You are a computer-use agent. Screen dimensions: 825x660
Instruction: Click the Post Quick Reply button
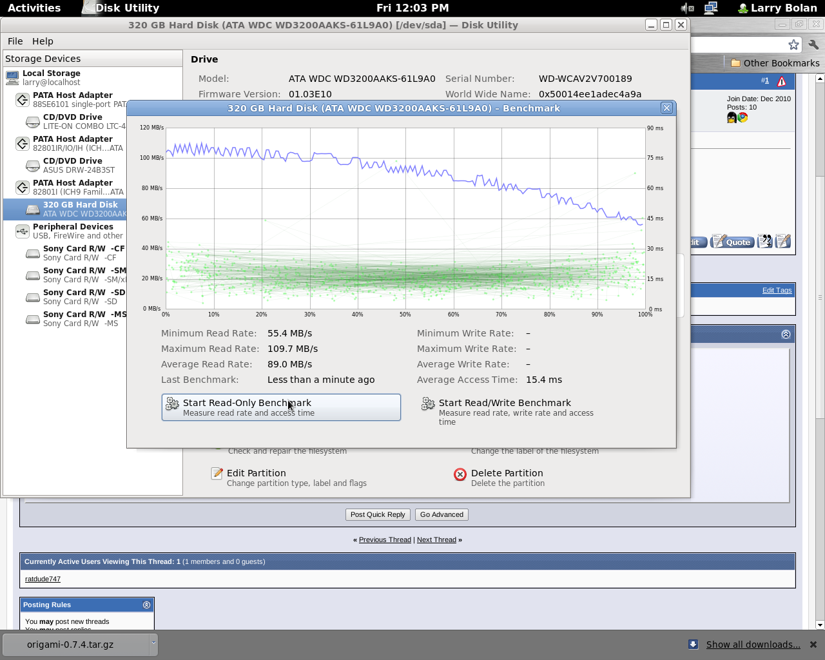tap(378, 514)
